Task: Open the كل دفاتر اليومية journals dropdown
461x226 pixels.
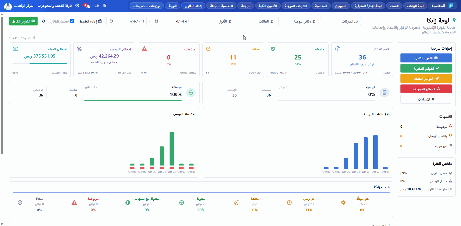Action: point(298,21)
